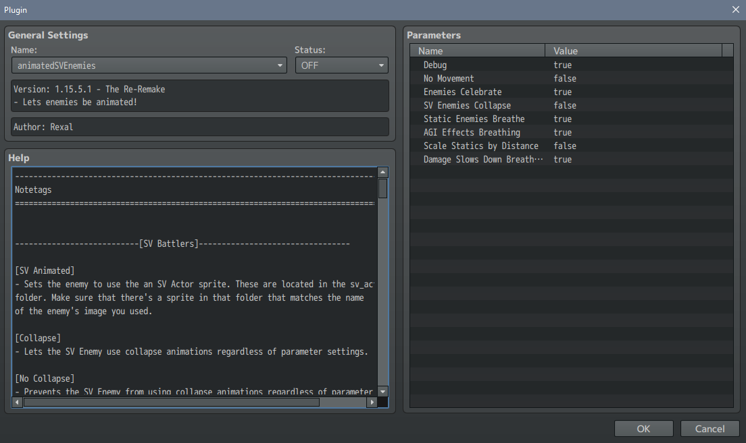This screenshot has width=746, height=443.
Task: Click true value of Damage Slows Down Breath
Action: [562, 160]
